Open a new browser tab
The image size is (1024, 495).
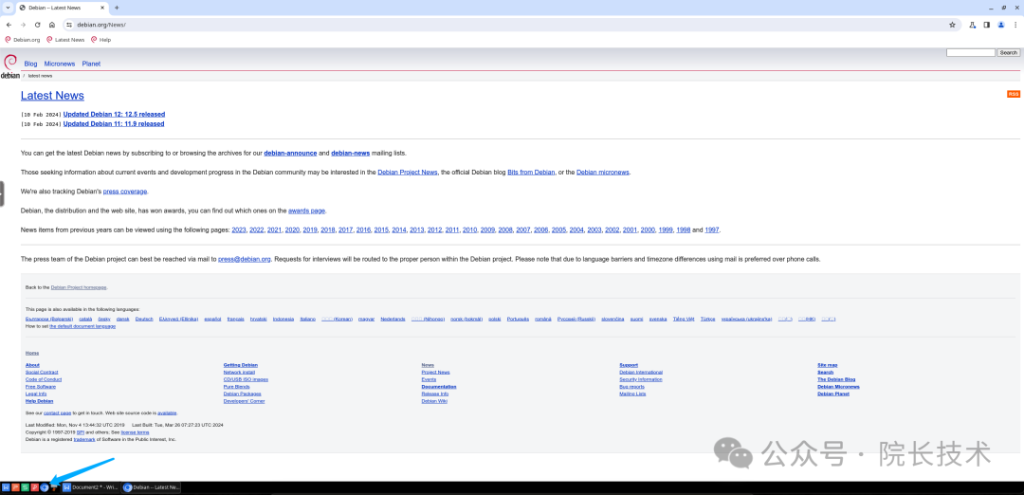point(117,8)
